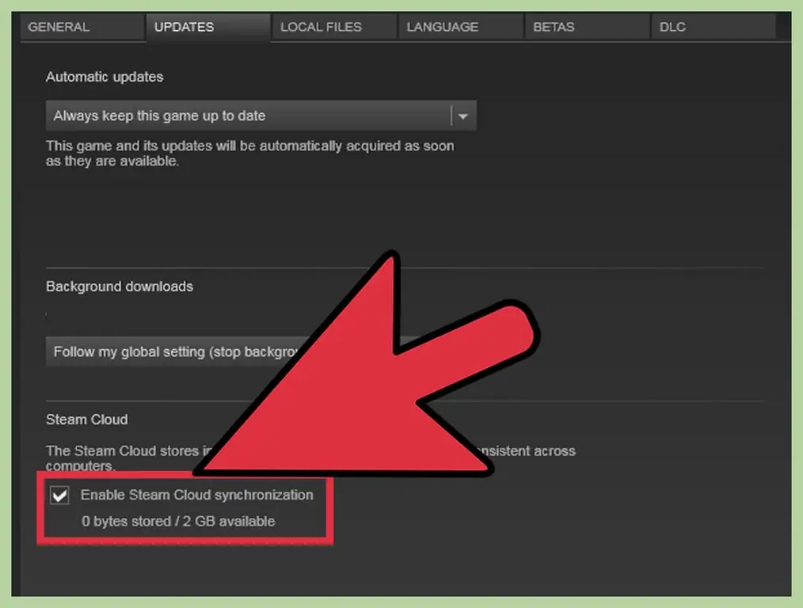The image size is (803, 608).
Task: Switch to the DLC tab
Action: pos(714,27)
